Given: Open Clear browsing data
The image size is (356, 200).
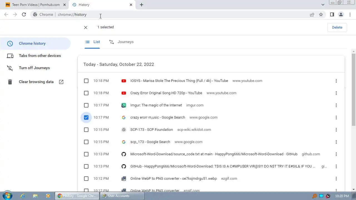Looking at the screenshot, I should point(35,82).
